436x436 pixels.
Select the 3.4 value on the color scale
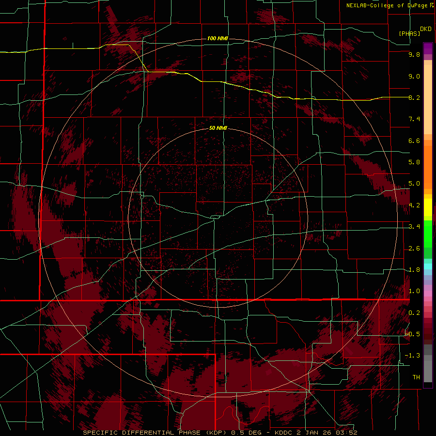pyautogui.click(x=414, y=227)
